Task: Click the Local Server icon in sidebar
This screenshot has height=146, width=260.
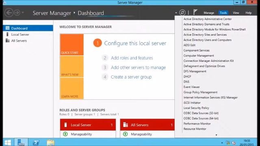Action: (x=7, y=34)
